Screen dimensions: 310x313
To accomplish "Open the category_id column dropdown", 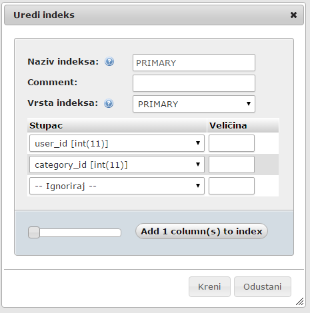I will [117, 164].
